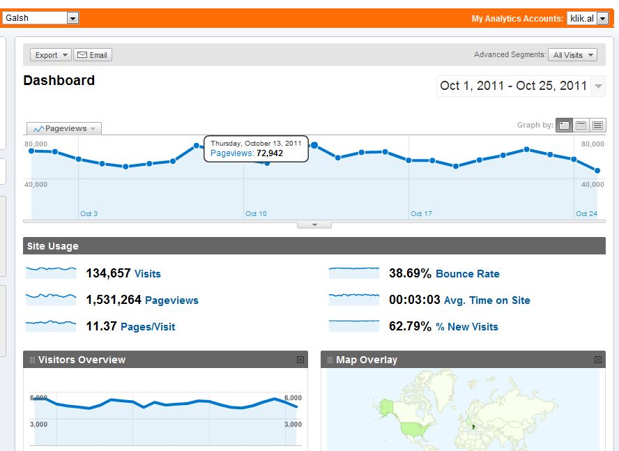Open the Visits report link
This screenshot has height=451, width=619.
pos(148,274)
